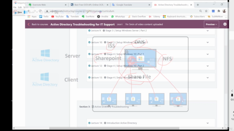
Task: Close the Evernote Web tab
Action: [x=65, y=5]
